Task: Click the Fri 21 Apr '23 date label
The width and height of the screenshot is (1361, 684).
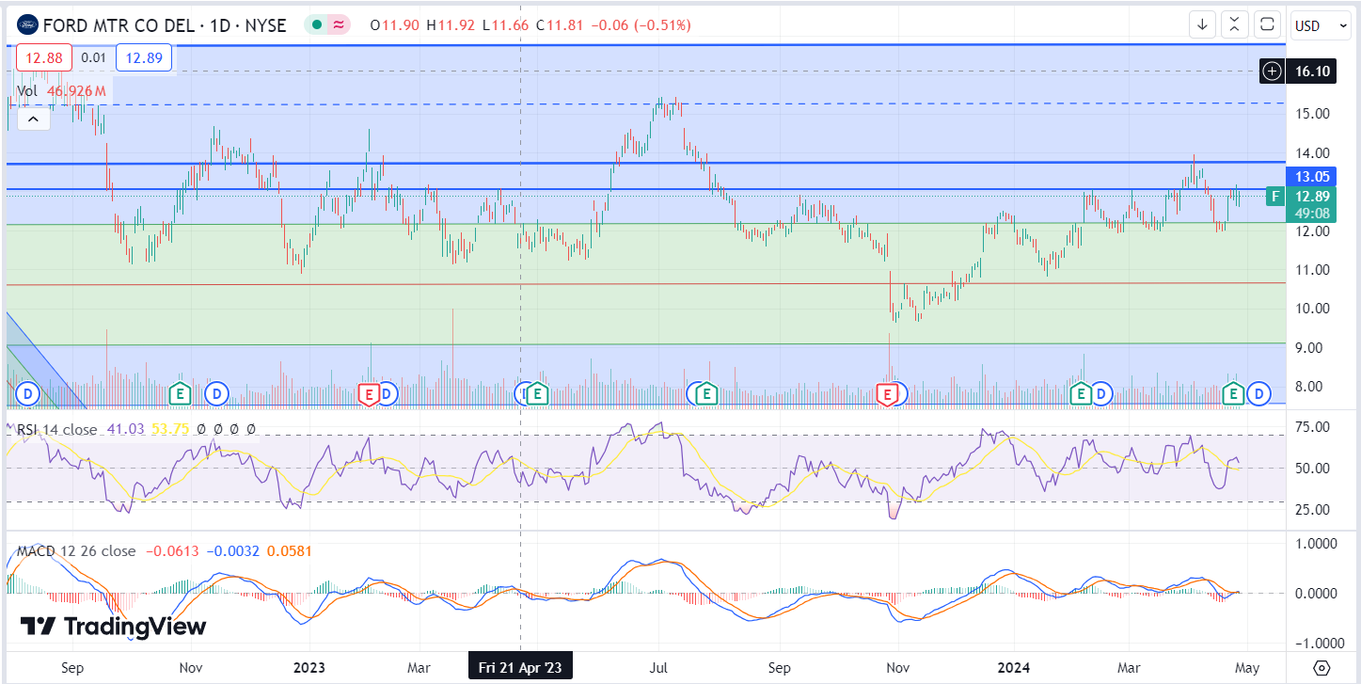Action: pos(520,668)
